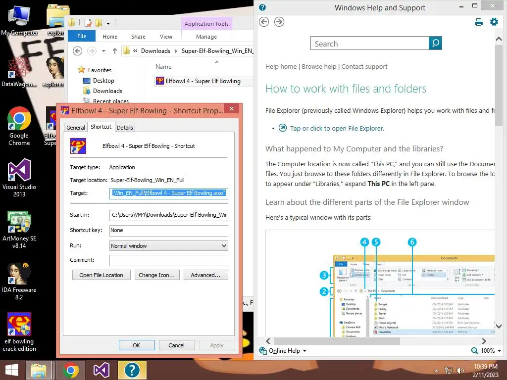Select Downloads under Favorites
The image size is (507, 380).
tap(107, 91)
